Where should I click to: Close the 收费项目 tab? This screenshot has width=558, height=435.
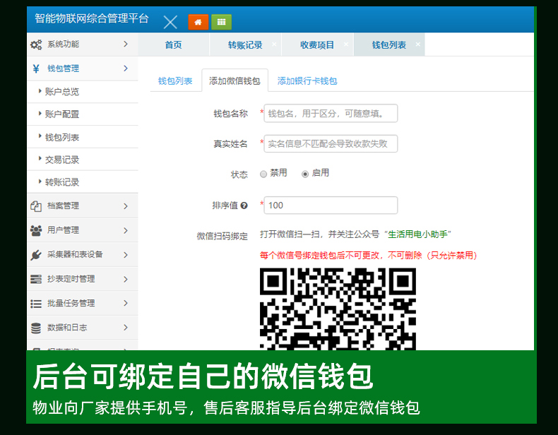coord(346,44)
